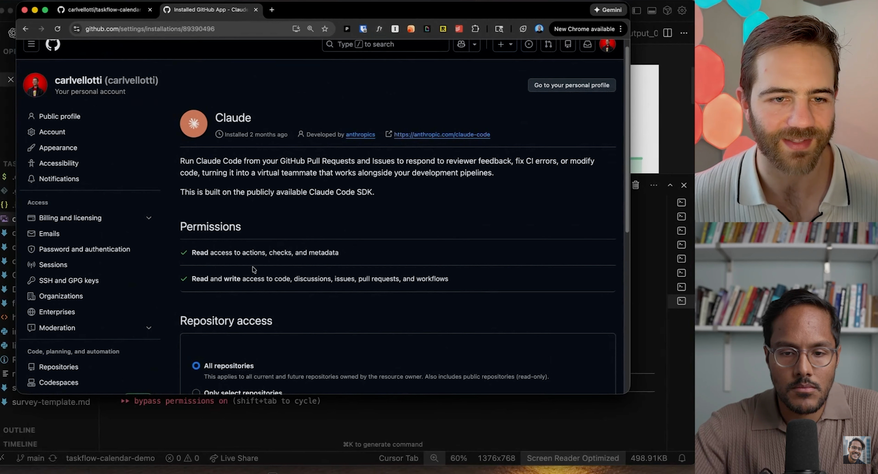Click the terminal trash icon
878x474 pixels.
coord(635,185)
